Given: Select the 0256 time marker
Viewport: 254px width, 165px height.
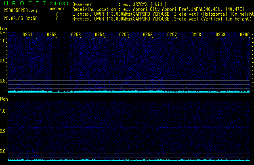Looking at the screenshot, I should point(148,35).
